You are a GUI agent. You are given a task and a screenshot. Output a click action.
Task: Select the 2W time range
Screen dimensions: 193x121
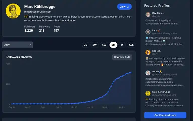tap(94, 45)
